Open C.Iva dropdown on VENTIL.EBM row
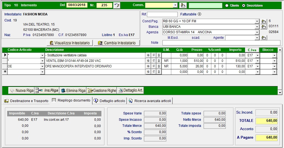The width and height of the screenshot is (284, 148). pos(257,61)
